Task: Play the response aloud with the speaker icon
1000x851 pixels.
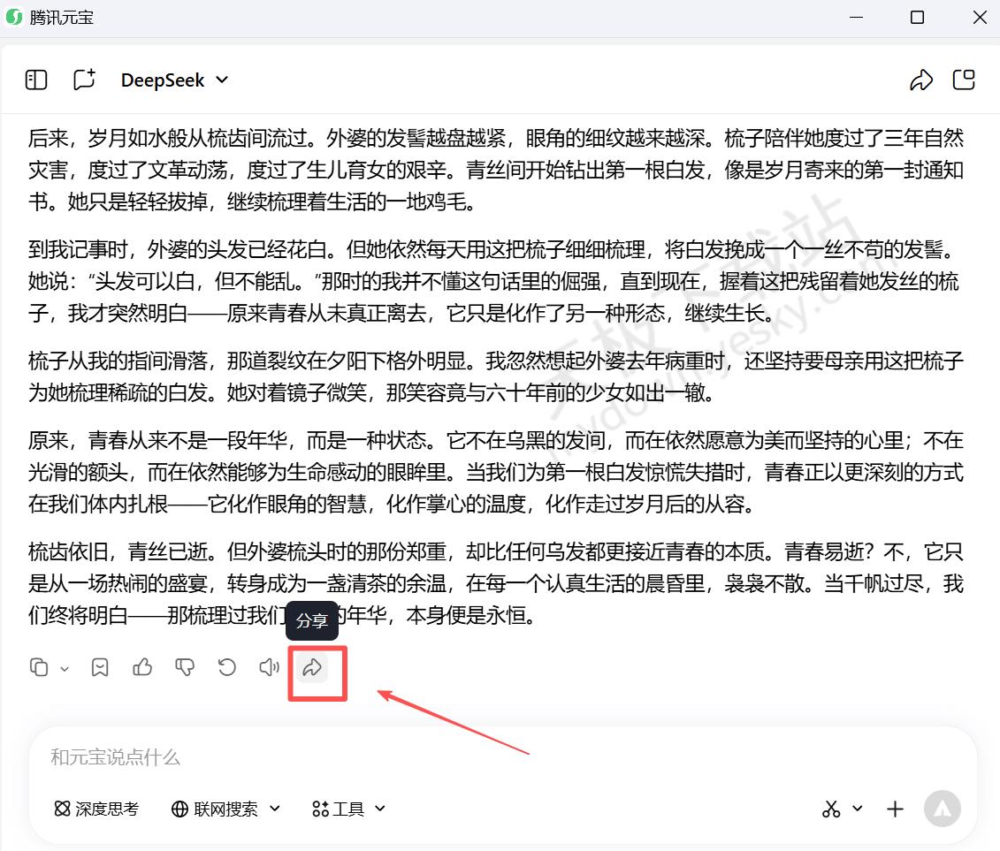Action: tap(269, 668)
